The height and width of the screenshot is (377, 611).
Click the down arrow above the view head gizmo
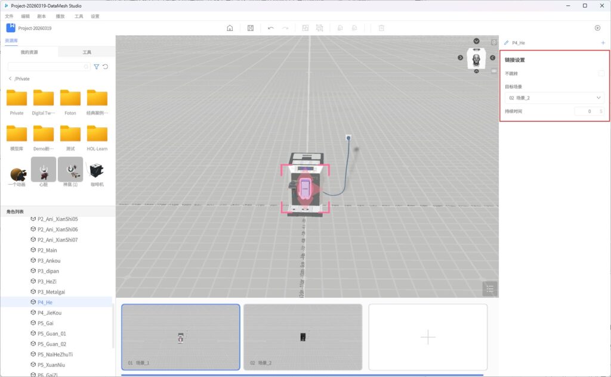(476, 41)
